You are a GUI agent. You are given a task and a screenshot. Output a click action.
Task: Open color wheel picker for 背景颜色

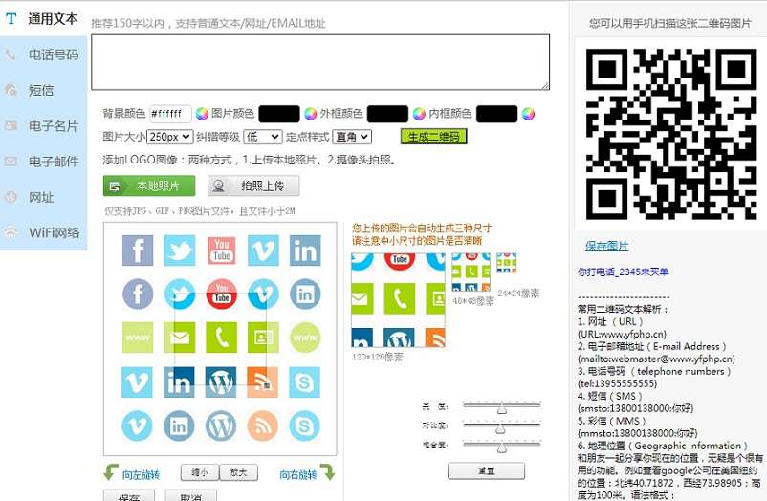tap(202, 114)
